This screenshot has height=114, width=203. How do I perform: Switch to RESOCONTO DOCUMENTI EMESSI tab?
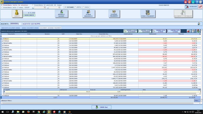coord(11,28)
